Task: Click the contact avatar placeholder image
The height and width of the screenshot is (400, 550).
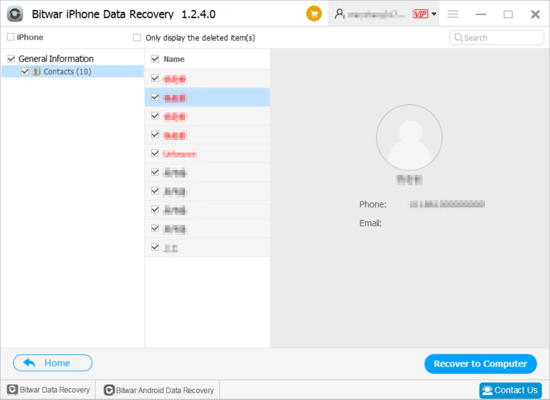Action: point(409,137)
